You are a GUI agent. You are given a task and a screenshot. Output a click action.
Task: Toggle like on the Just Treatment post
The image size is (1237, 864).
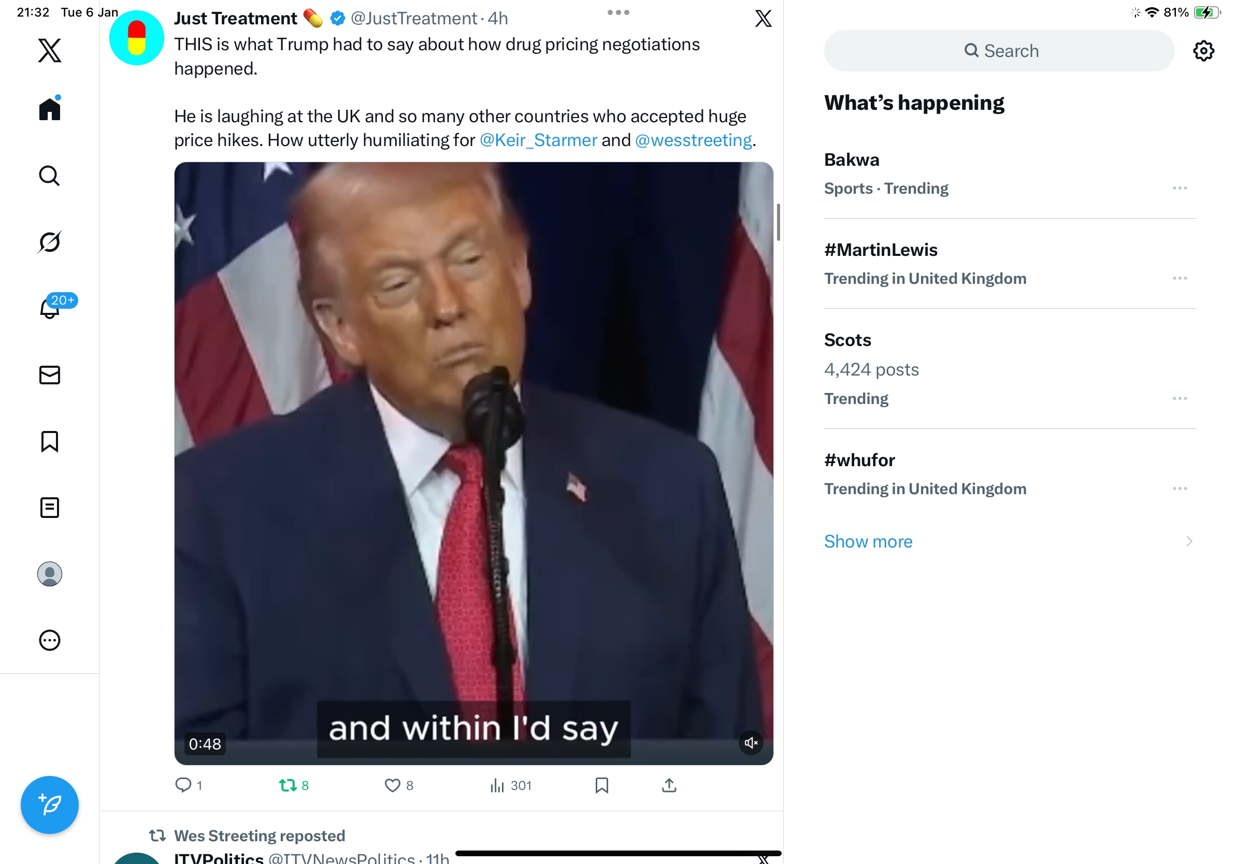coord(392,785)
